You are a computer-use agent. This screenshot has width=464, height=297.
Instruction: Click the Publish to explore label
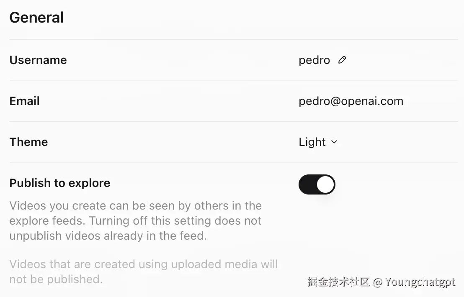60,183
